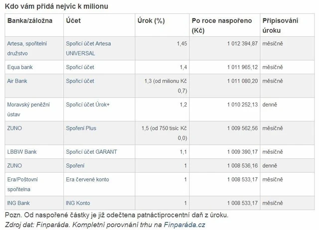Click the Po roce naspořeno (Kč) header
The width and height of the screenshot is (319, 230).
tap(221, 26)
